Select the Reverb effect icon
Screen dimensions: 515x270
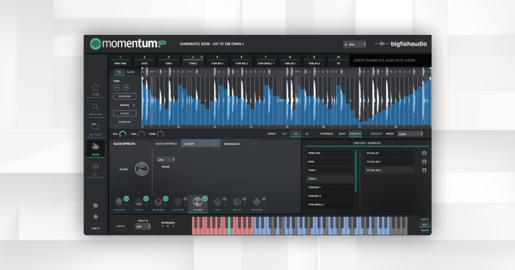tap(257, 201)
